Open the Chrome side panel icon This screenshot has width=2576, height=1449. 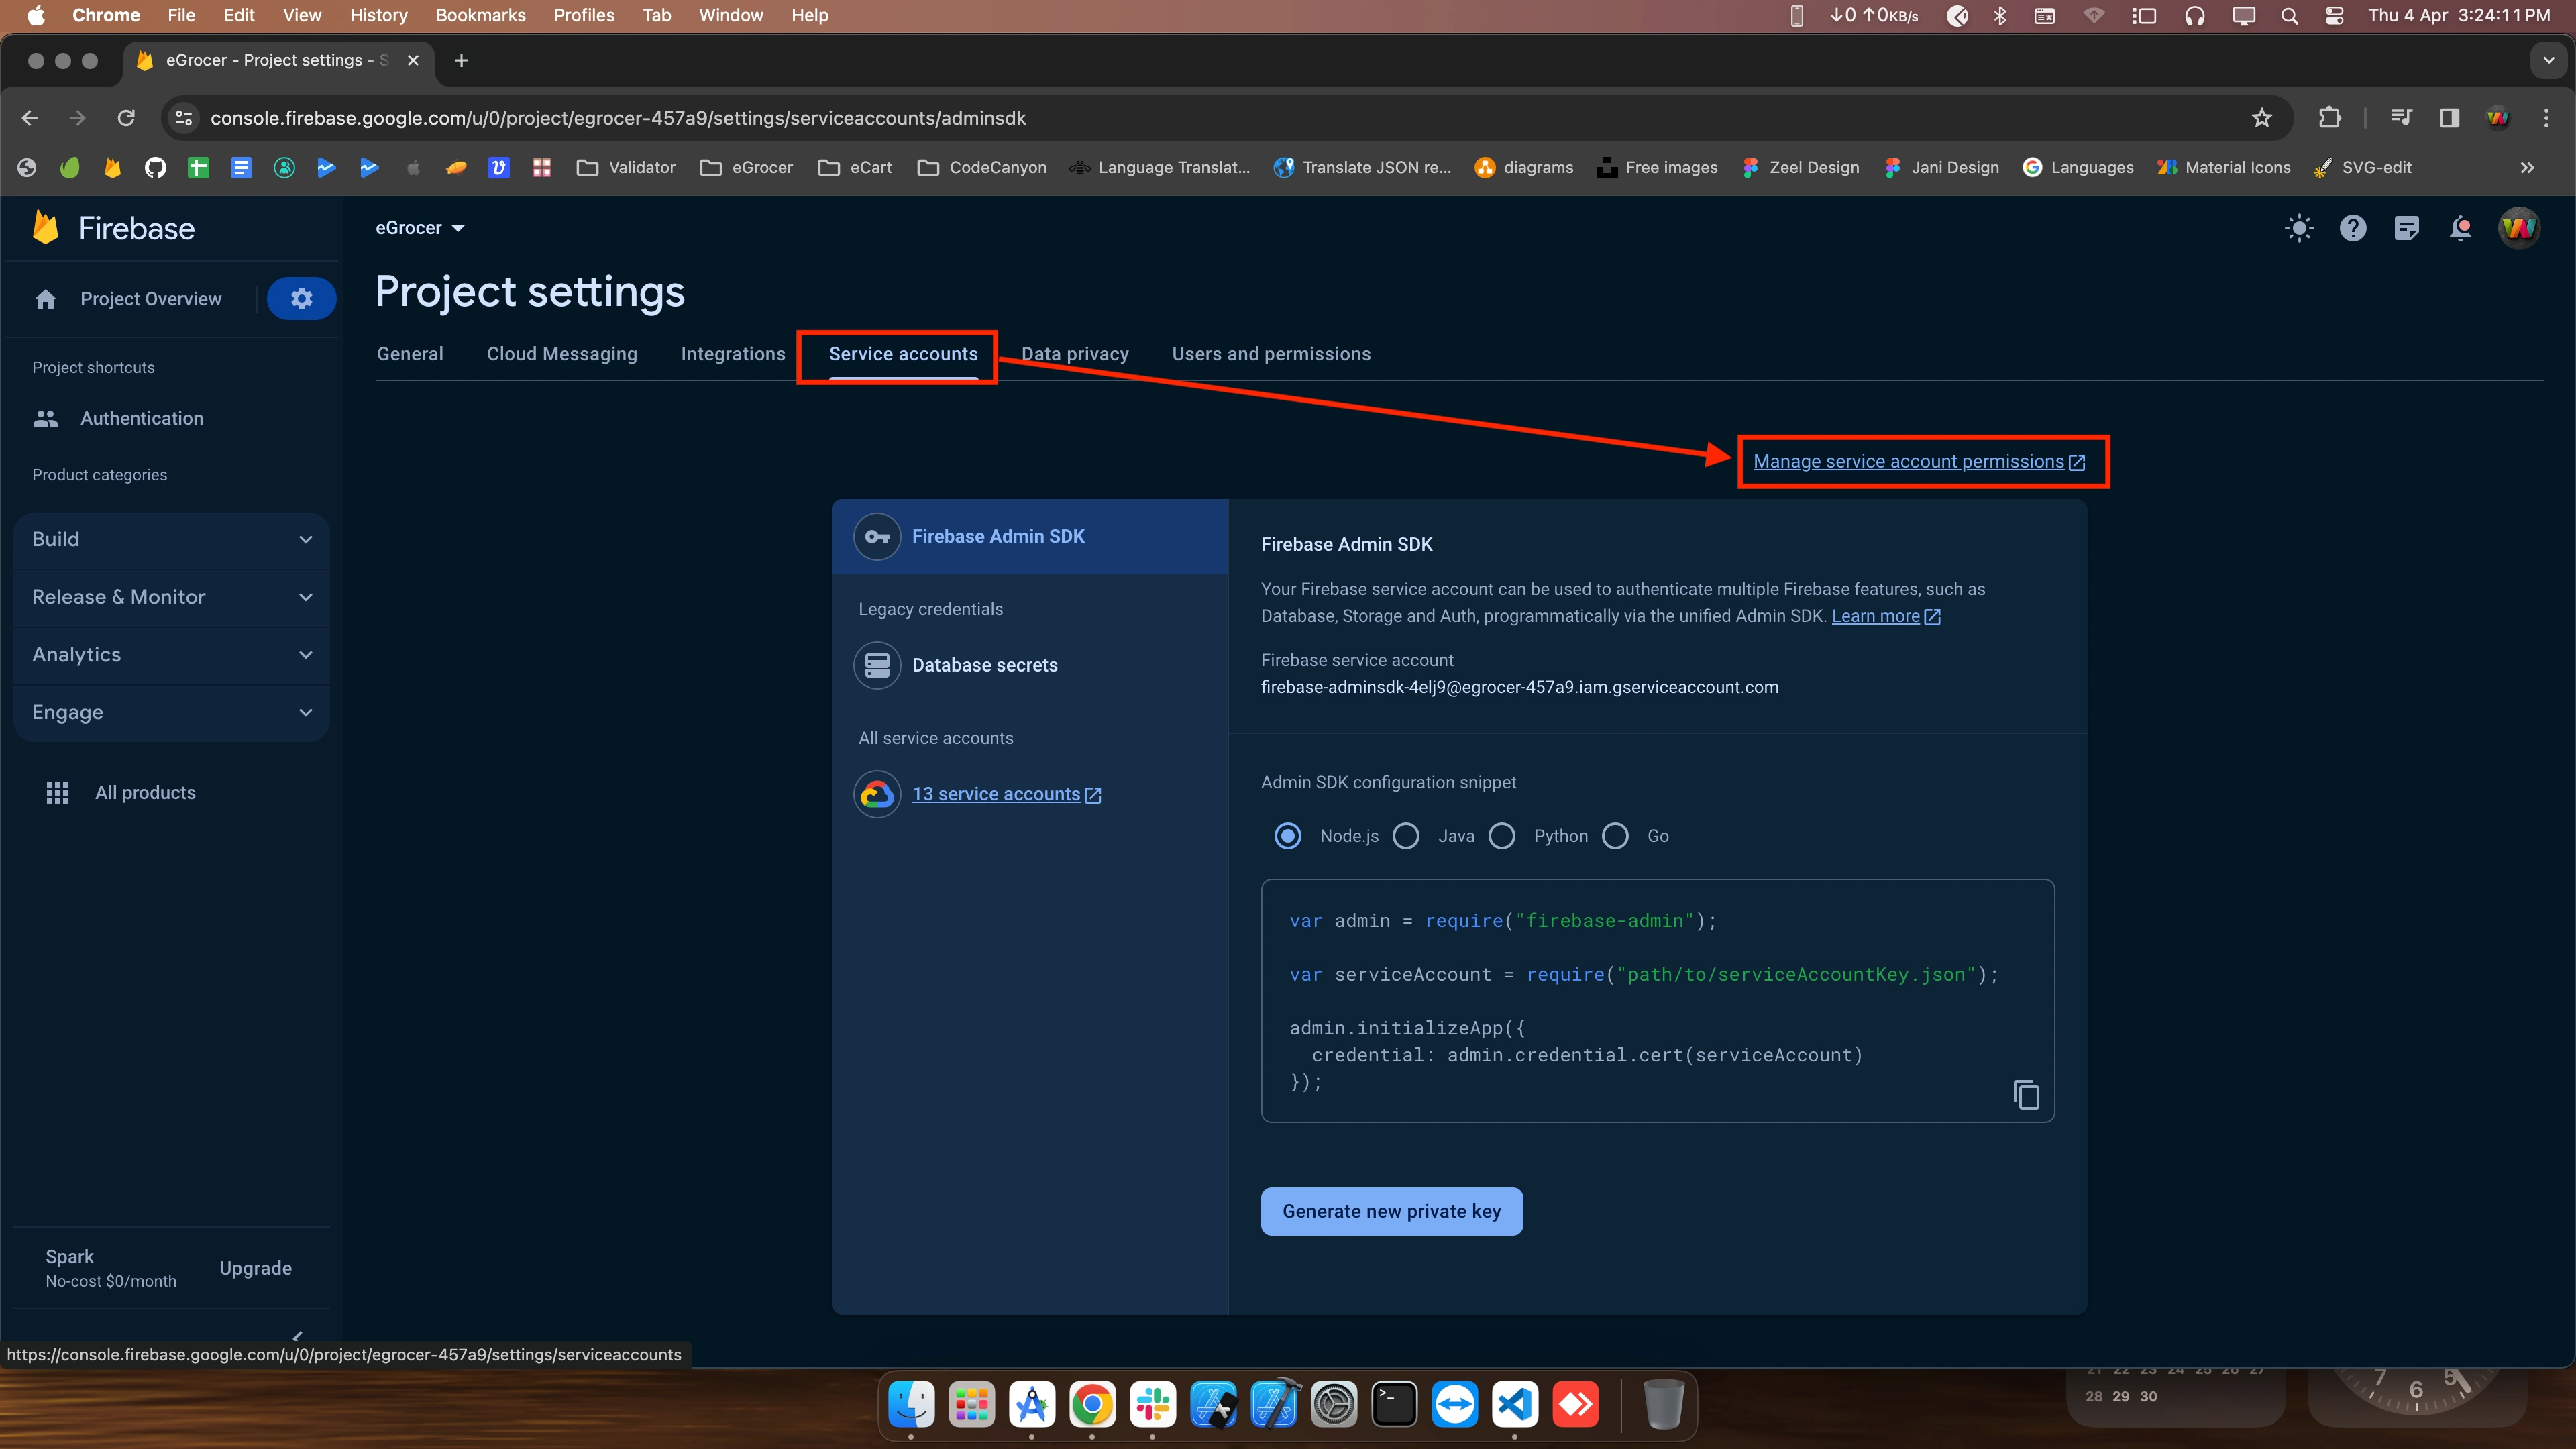(2449, 118)
